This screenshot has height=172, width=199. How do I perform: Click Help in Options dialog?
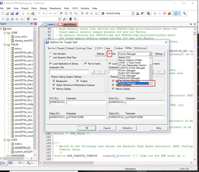[159, 128]
